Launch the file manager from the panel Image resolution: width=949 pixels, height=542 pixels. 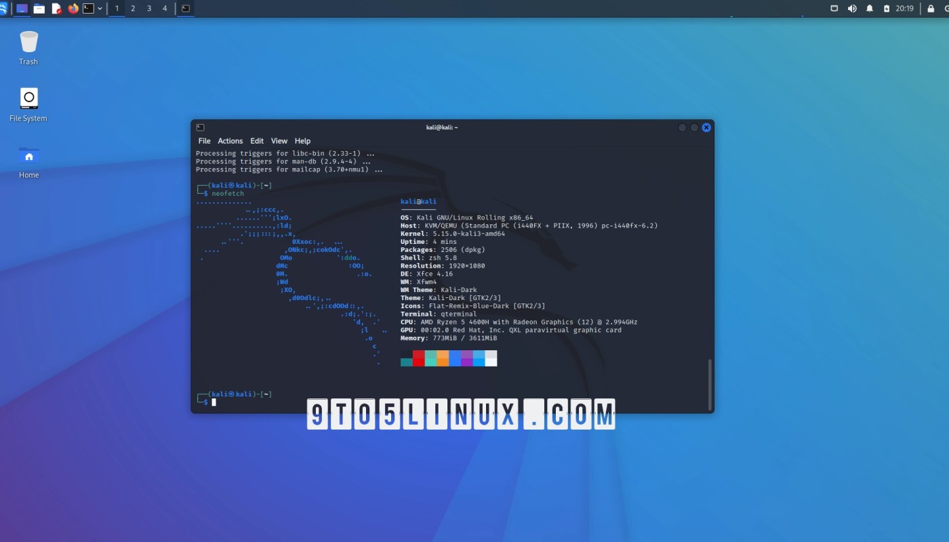[39, 9]
